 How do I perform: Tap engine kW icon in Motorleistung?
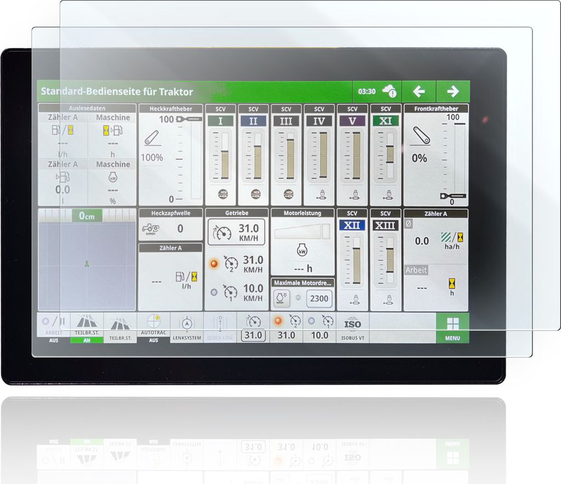(x=302, y=250)
